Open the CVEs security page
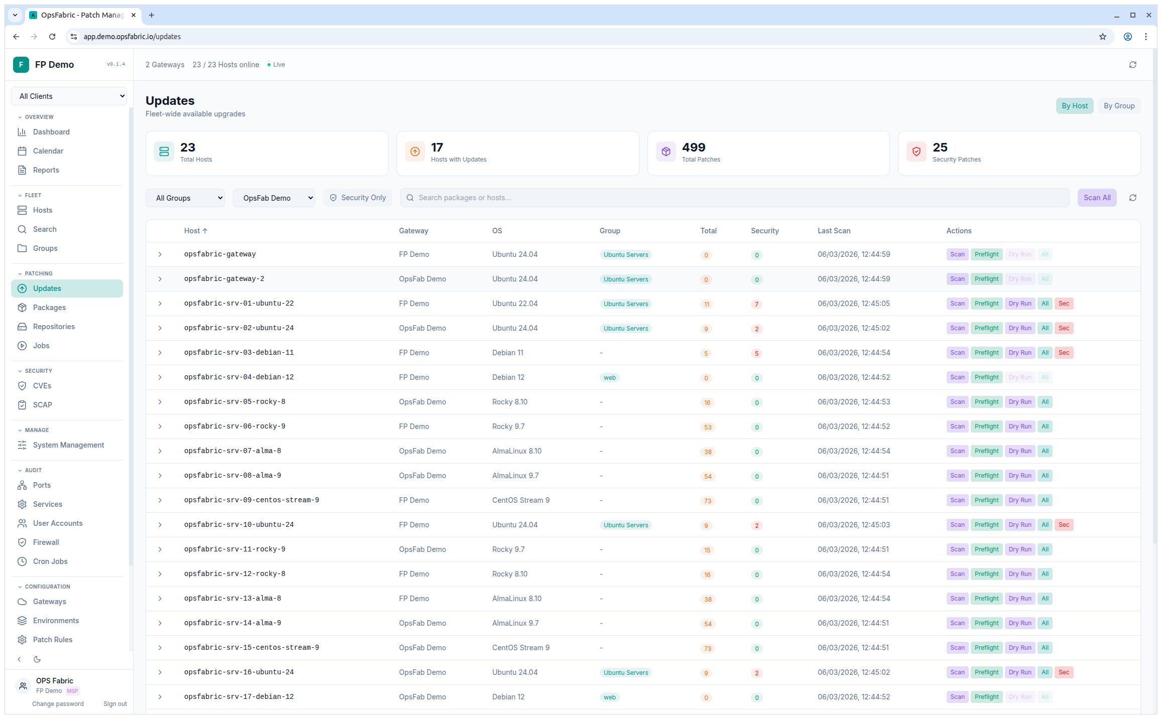 pos(42,385)
